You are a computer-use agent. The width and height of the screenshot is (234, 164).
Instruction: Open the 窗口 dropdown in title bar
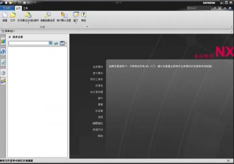28,3
